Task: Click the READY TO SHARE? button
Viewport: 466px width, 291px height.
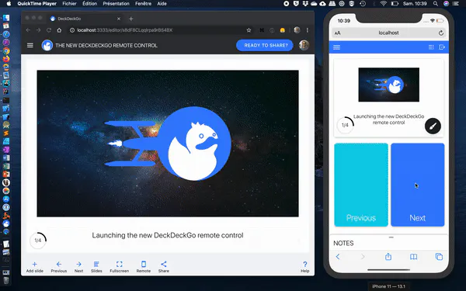Action: (265, 46)
